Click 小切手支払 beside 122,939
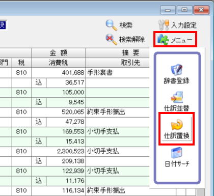The height and width of the screenshot is (196, 214). point(118,171)
